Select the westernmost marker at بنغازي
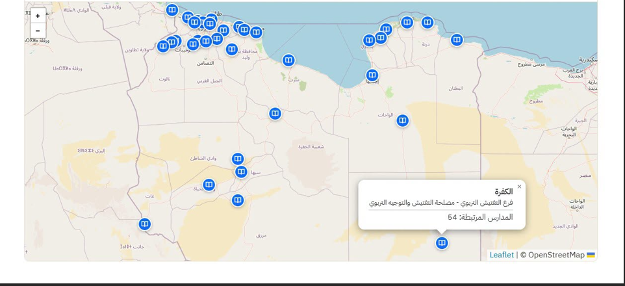 pyautogui.click(x=369, y=40)
